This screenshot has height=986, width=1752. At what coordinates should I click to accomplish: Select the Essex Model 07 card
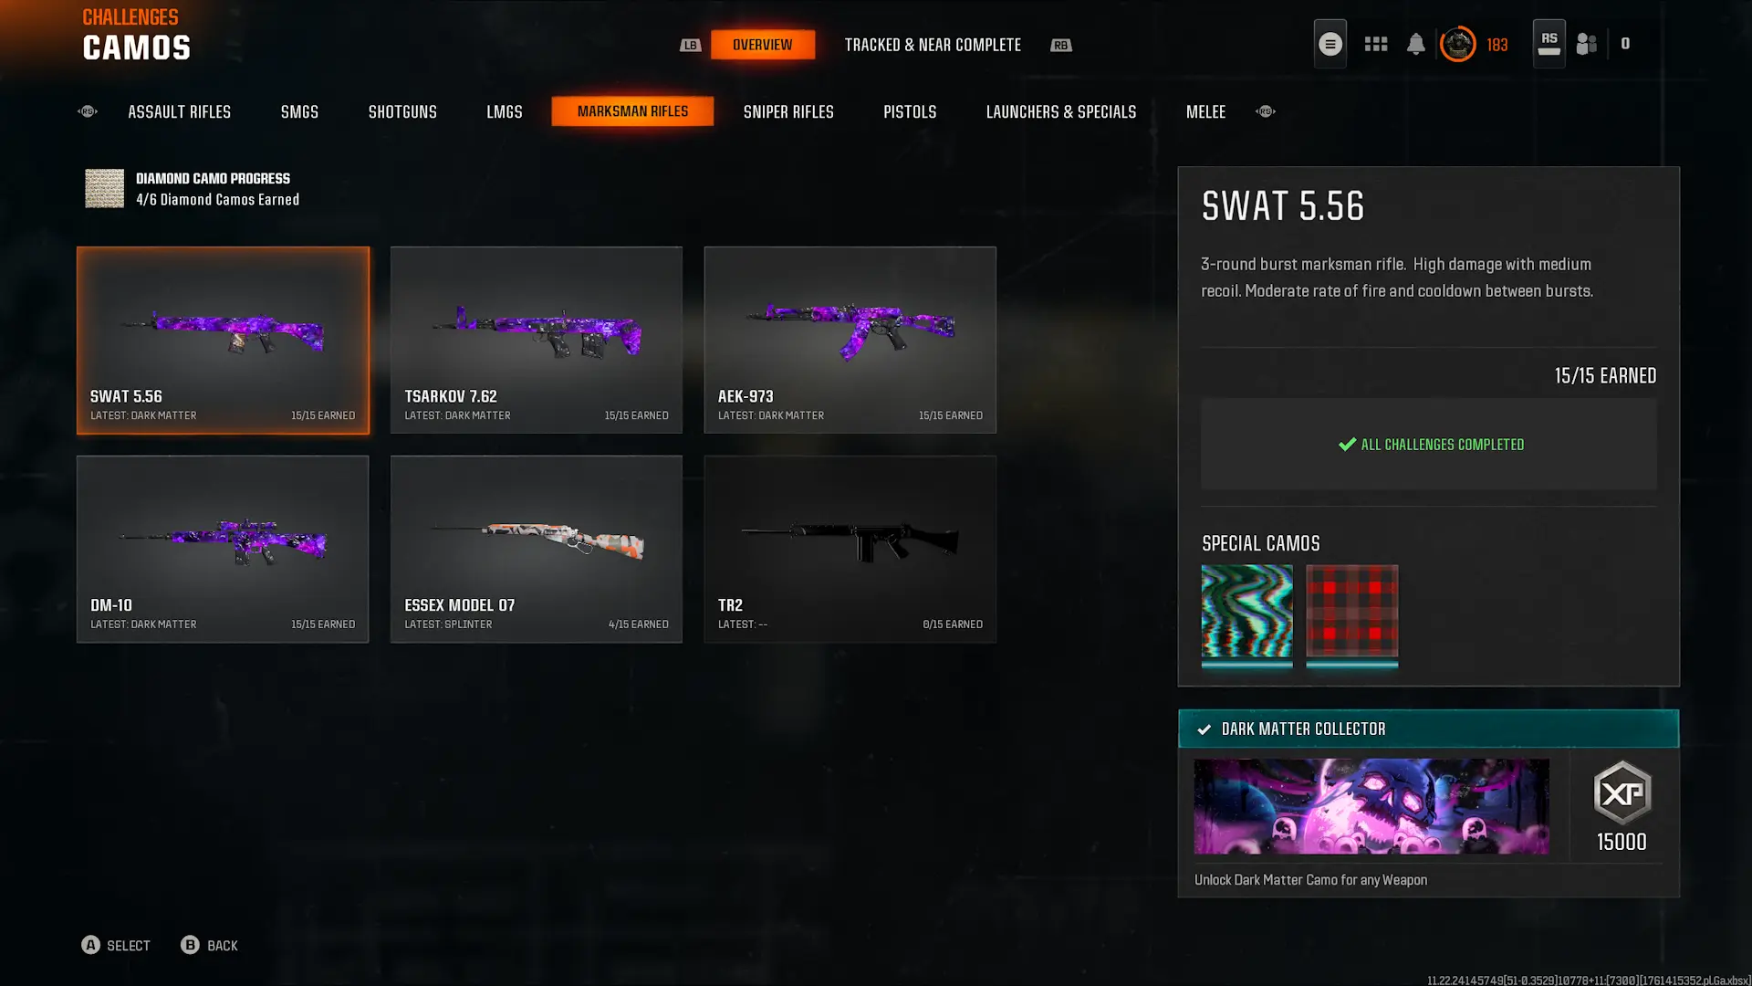pyautogui.click(x=536, y=549)
